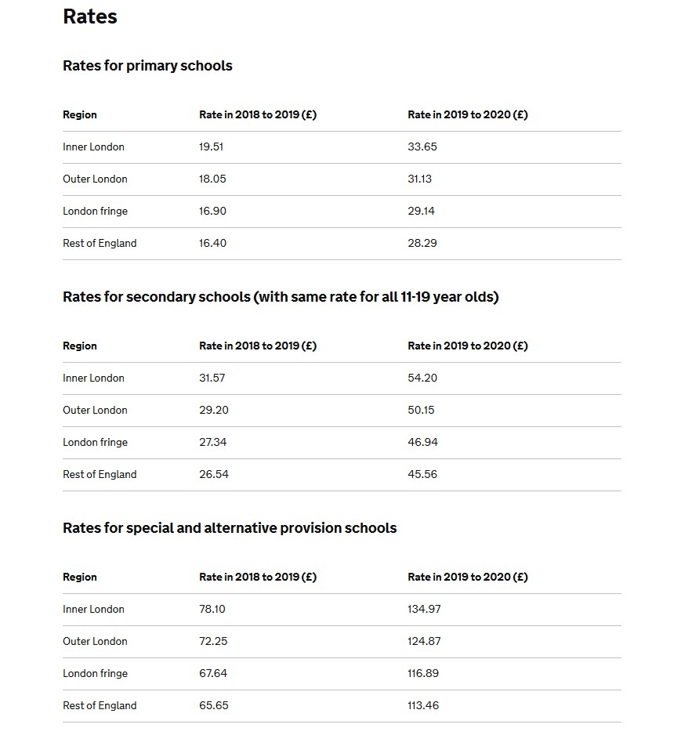This screenshot has height=746, width=681.
Task: Click Outer London primary rate 31.13
Action: tap(420, 179)
